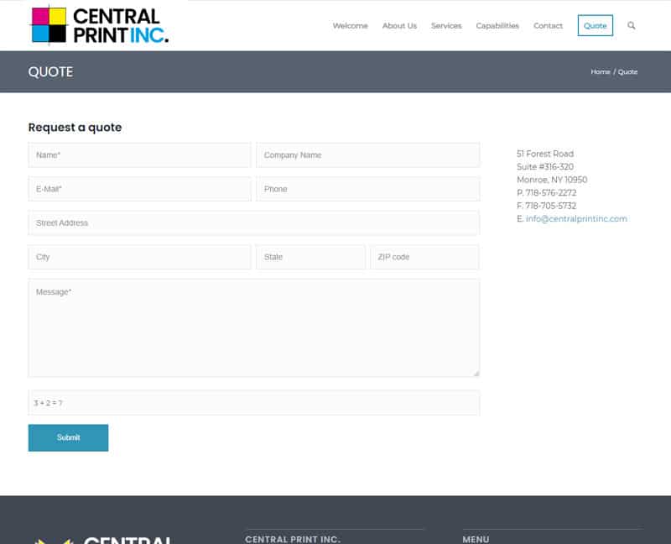This screenshot has height=544, width=671.
Task: Focus the Street Address field
Action: click(253, 223)
